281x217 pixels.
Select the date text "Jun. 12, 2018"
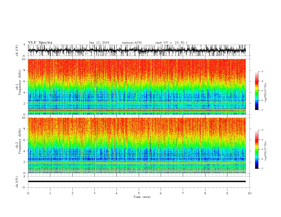(x=99, y=43)
